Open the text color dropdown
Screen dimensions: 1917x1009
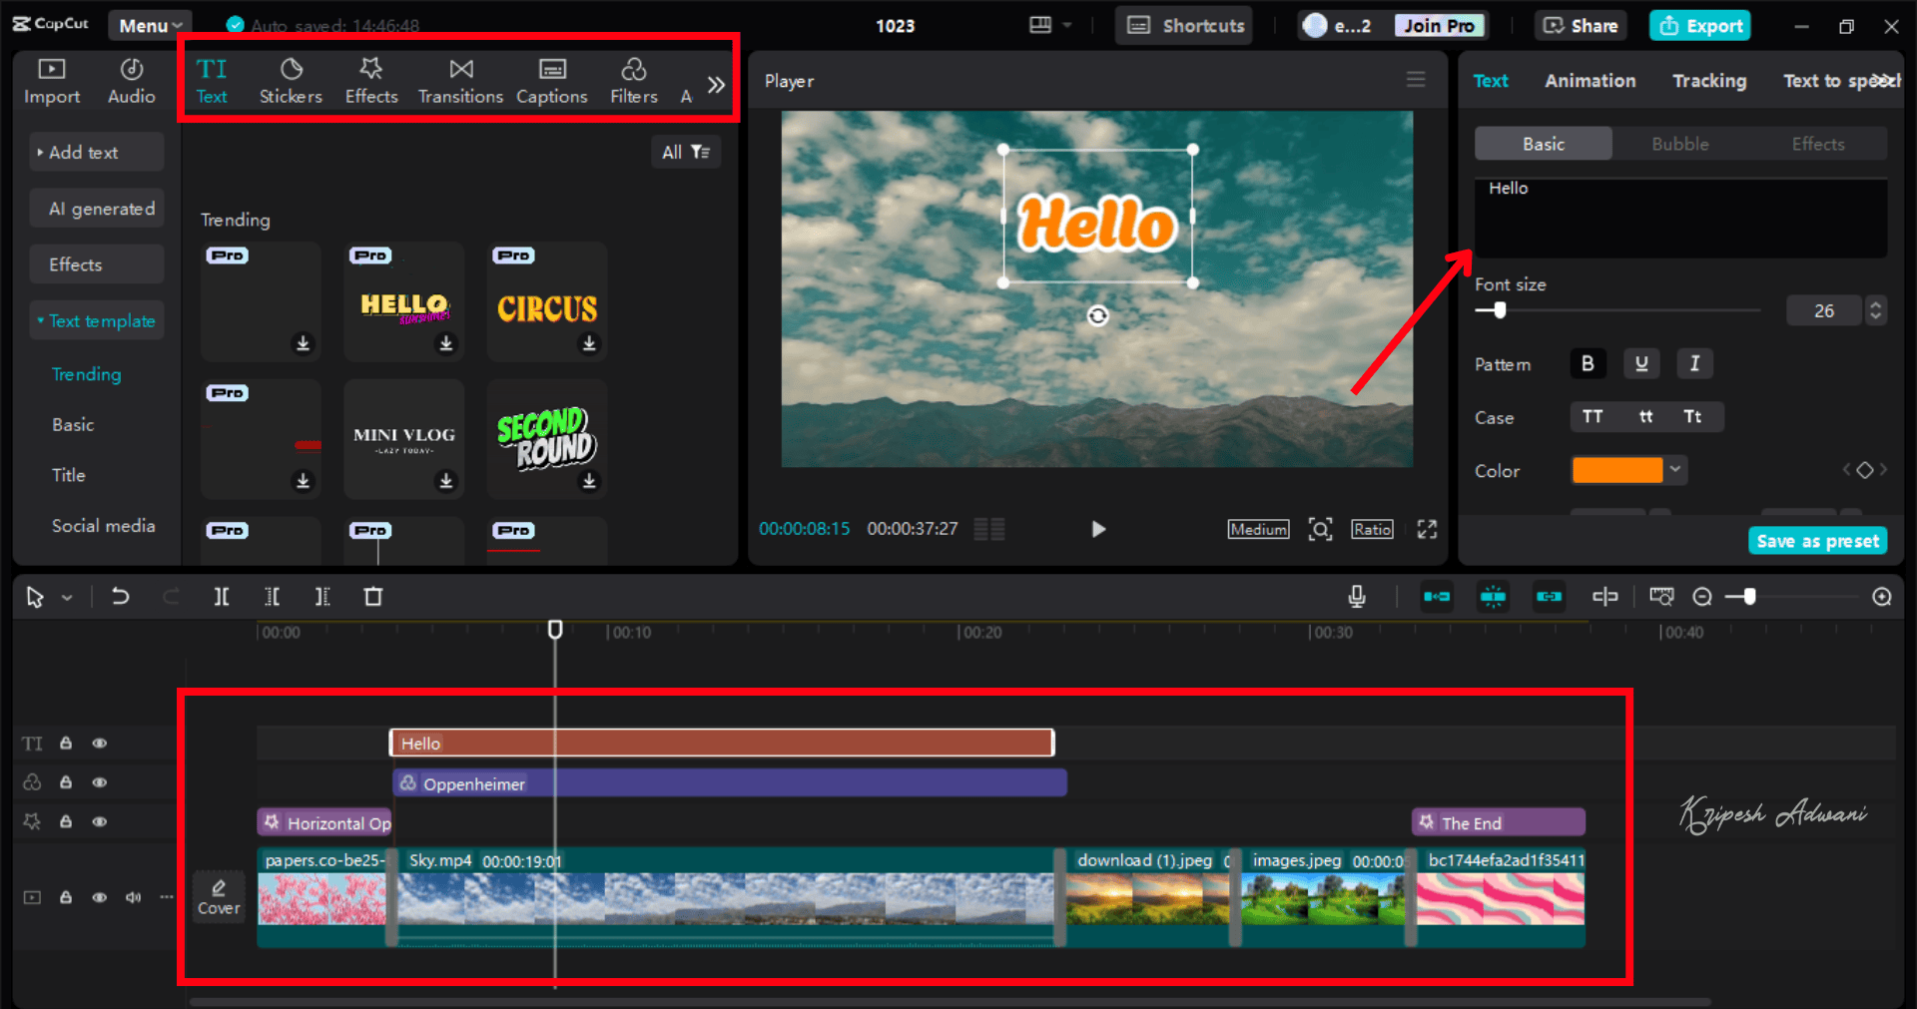[1675, 470]
